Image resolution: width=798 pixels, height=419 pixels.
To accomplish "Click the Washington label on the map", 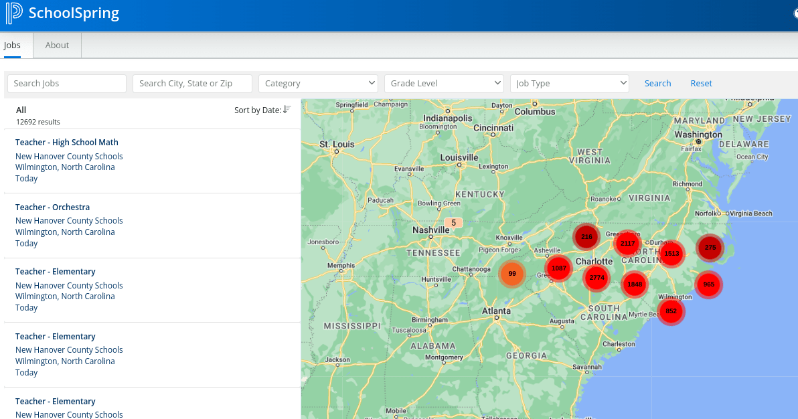I will coord(698,135).
